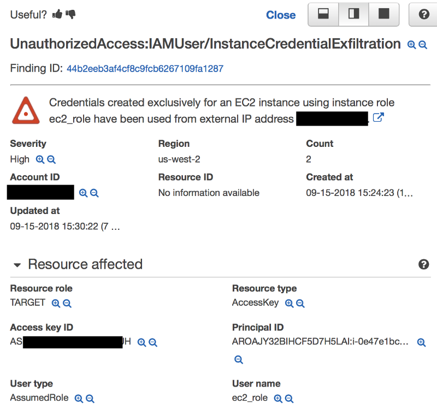
Task: Open Finding ID 44b2eeb3af4cf8c9fcb6267109fa1287 link
Action: [x=145, y=69]
